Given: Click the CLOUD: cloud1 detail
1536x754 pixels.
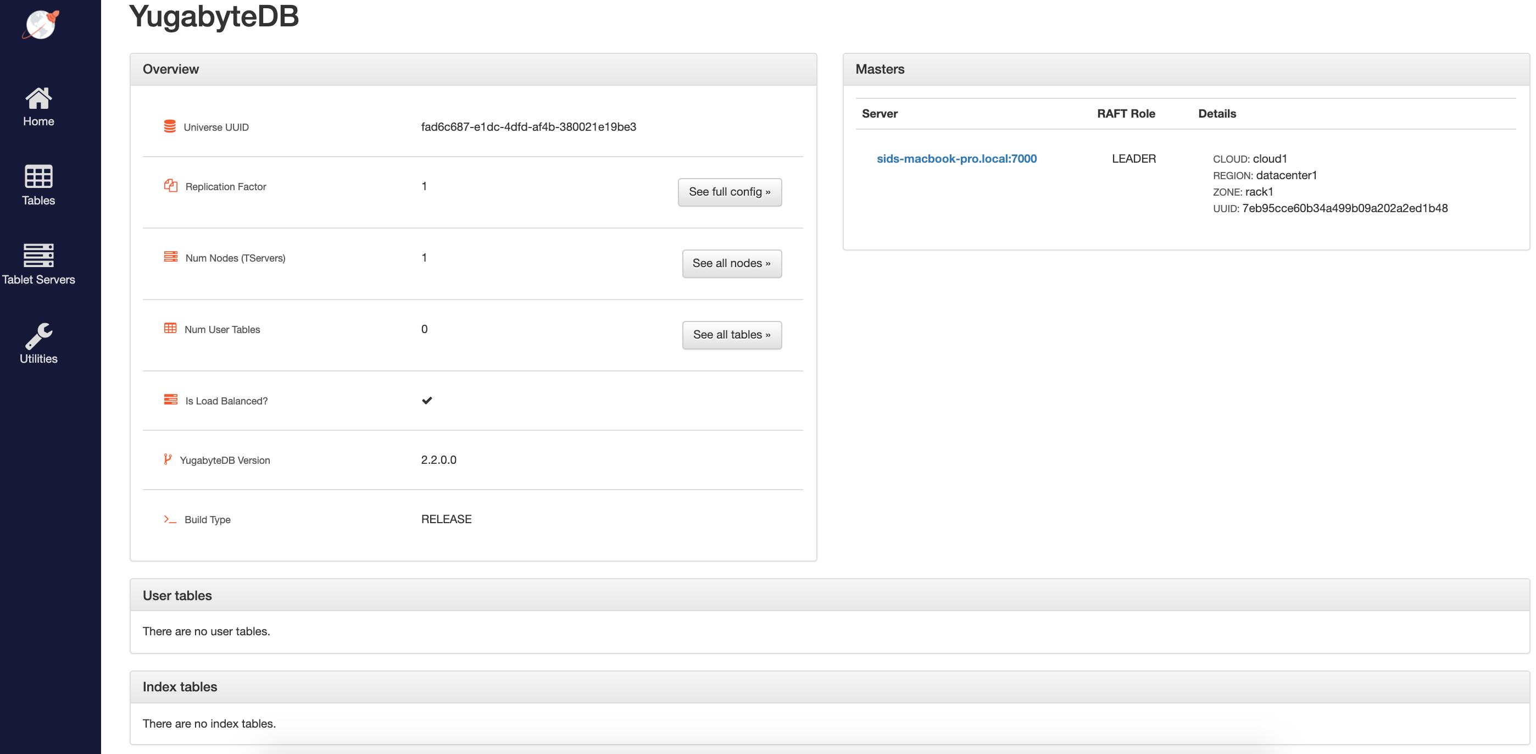Looking at the screenshot, I should point(1250,159).
